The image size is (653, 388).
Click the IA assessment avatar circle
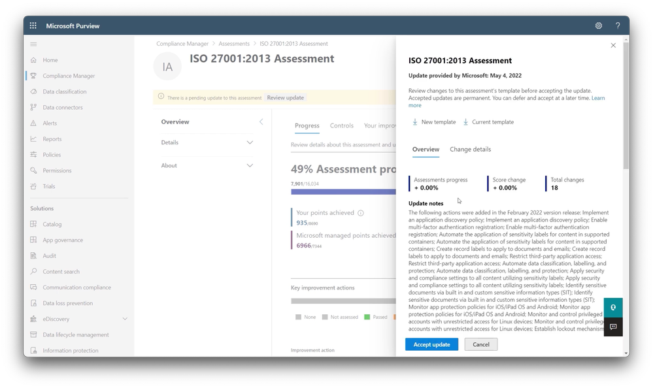tap(167, 67)
